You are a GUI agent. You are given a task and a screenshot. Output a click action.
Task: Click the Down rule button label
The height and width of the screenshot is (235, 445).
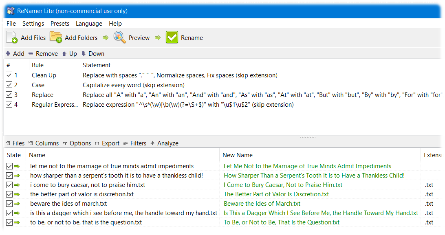[x=96, y=54]
